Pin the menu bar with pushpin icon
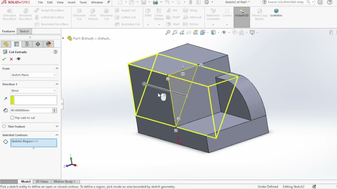The width and height of the screenshot is (337, 189). click(108, 2)
